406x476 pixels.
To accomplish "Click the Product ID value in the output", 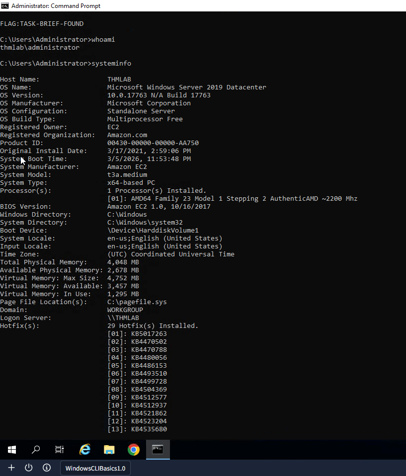I will coord(153,143).
